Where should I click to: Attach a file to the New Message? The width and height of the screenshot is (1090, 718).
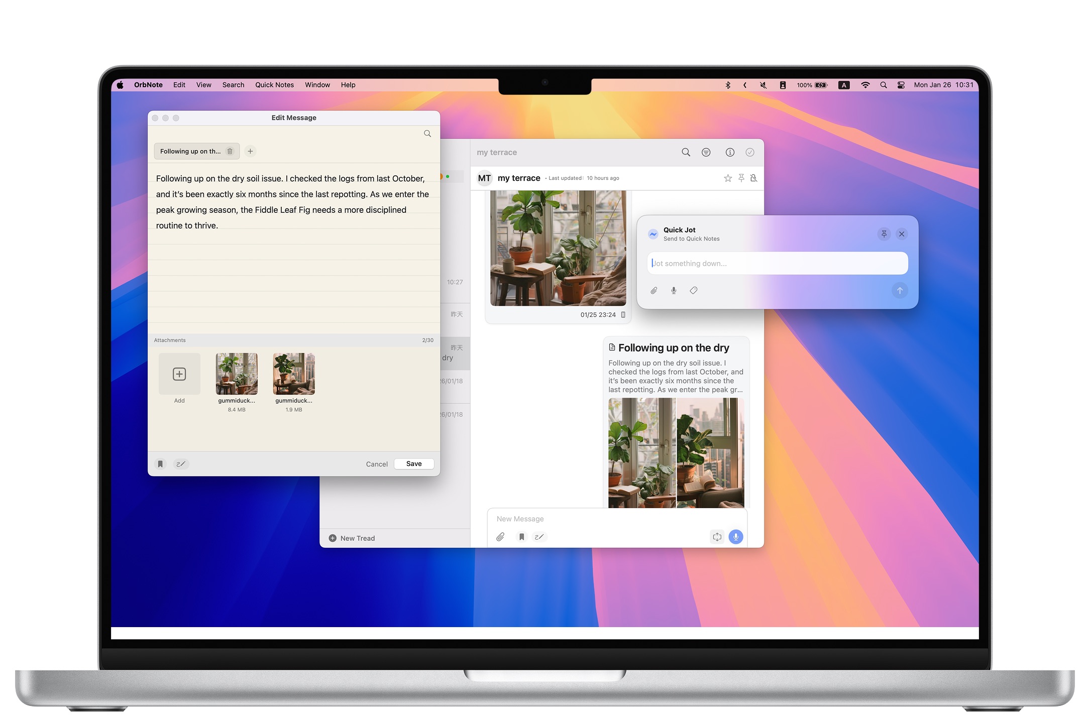tap(500, 537)
